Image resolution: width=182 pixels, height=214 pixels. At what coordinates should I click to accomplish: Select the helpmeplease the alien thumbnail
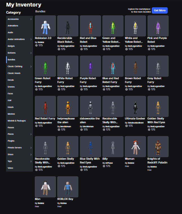(68, 106)
